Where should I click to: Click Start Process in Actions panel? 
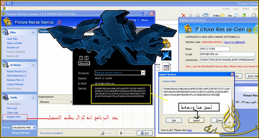(x=14, y=89)
